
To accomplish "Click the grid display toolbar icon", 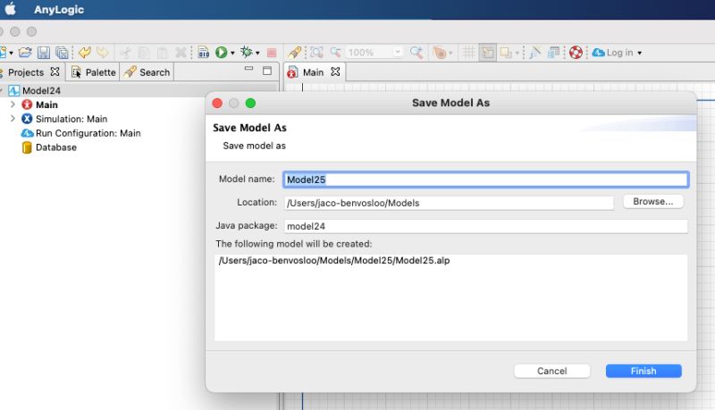I will 468,53.
